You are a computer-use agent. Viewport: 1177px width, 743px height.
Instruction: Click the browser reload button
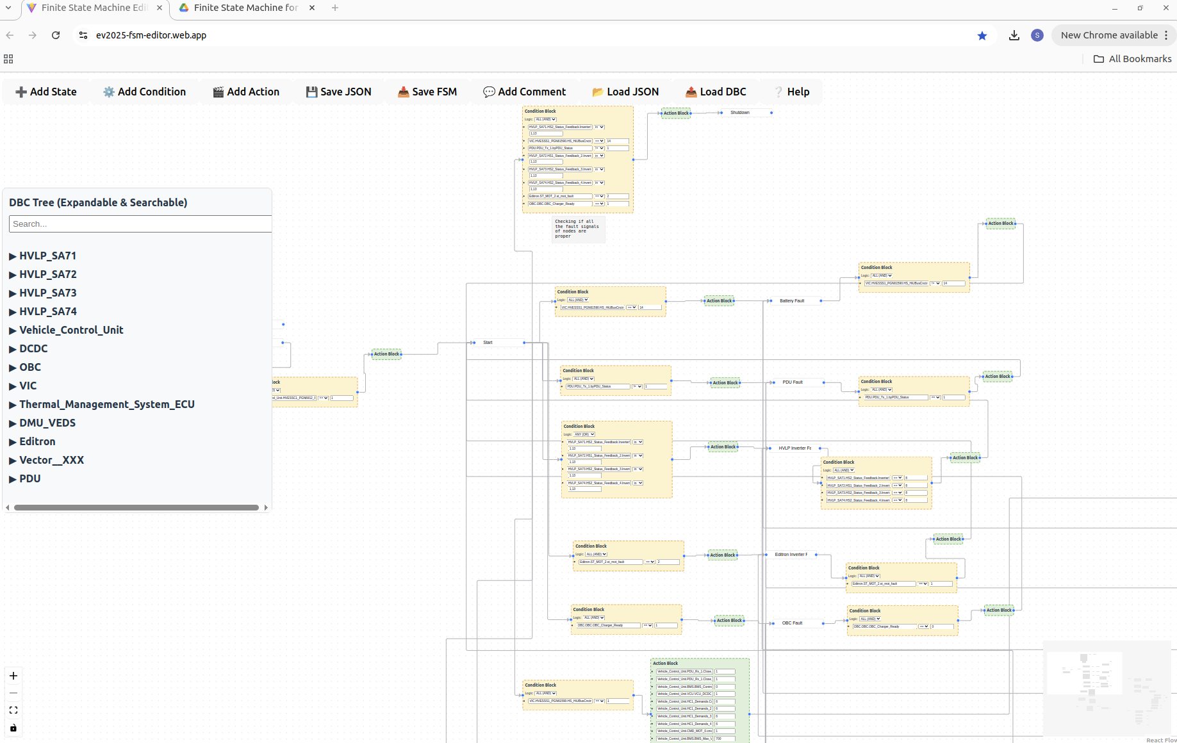click(x=56, y=35)
